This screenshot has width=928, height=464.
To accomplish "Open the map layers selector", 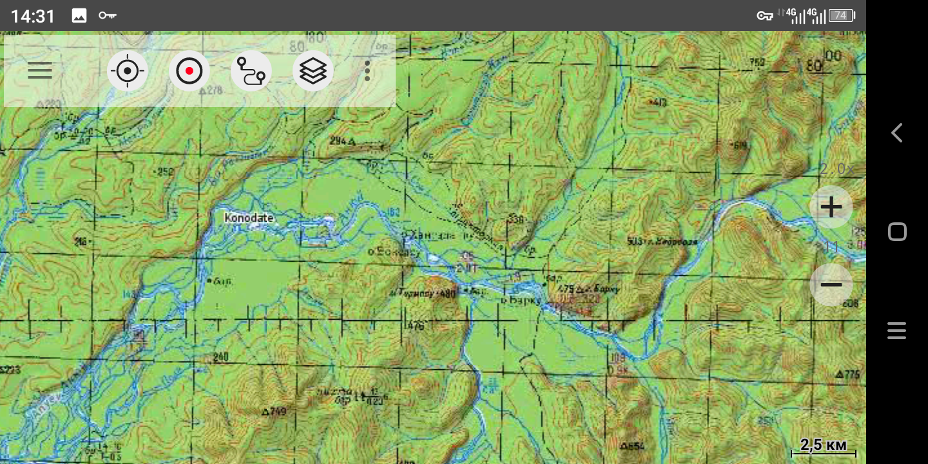I will click(x=313, y=71).
